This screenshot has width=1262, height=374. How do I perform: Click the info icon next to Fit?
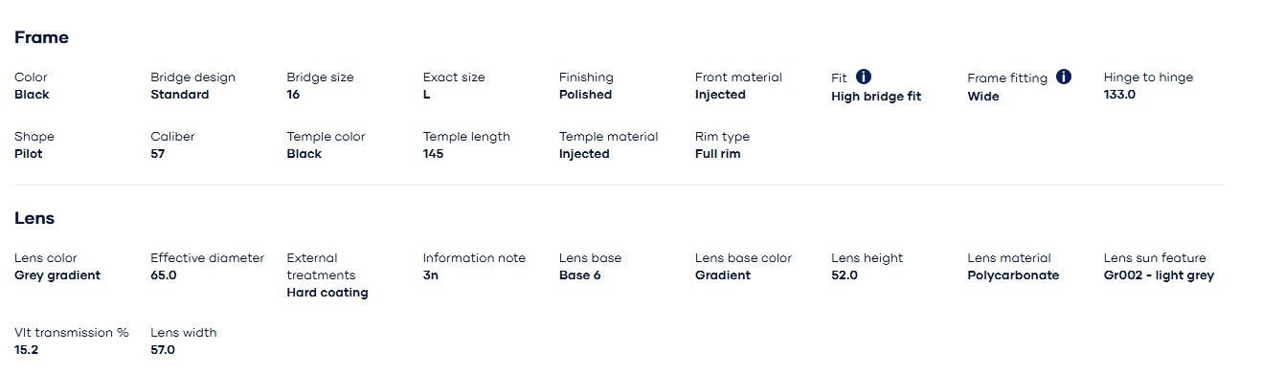coord(864,77)
